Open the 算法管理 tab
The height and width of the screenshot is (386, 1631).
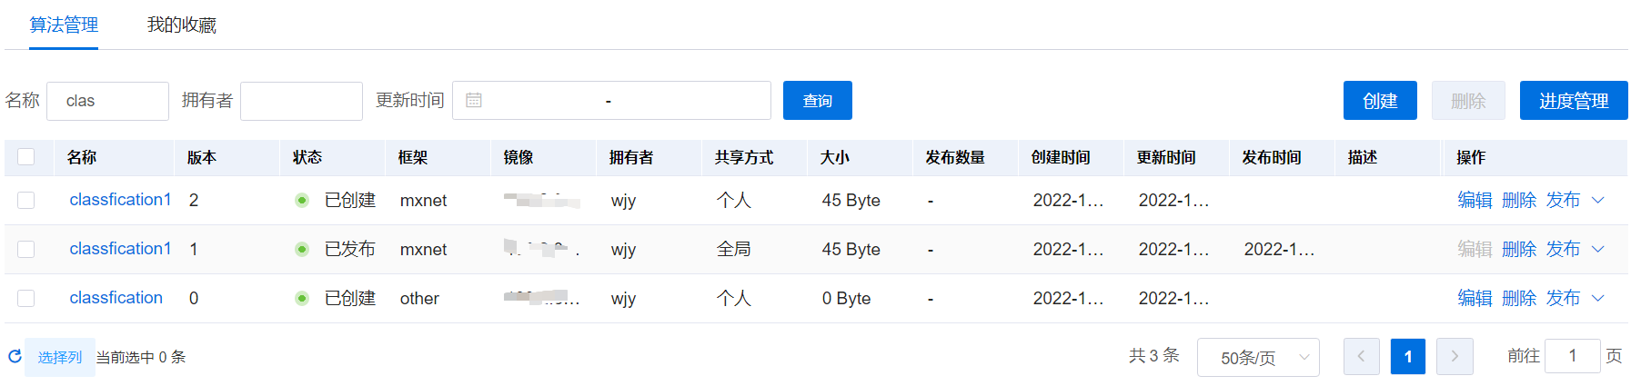[64, 25]
